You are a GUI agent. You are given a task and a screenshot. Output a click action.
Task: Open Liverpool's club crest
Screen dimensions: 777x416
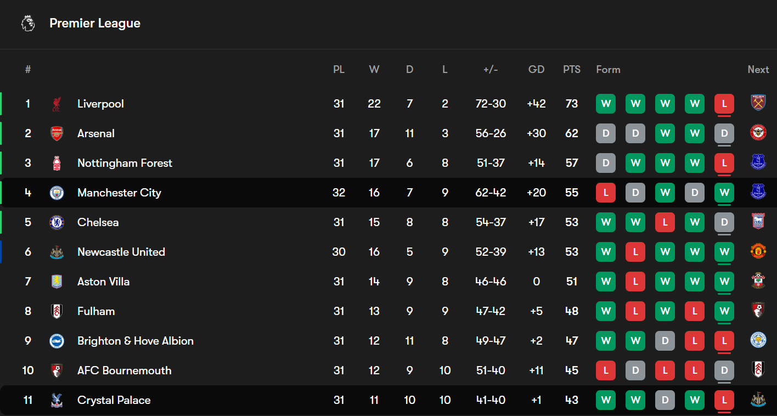coord(57,104)
